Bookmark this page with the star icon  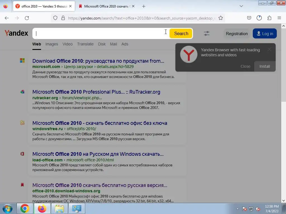[x=221, y=18]
